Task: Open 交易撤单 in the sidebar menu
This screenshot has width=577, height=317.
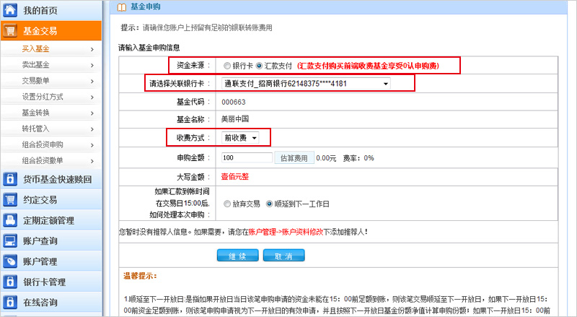Action: point(36,81)
